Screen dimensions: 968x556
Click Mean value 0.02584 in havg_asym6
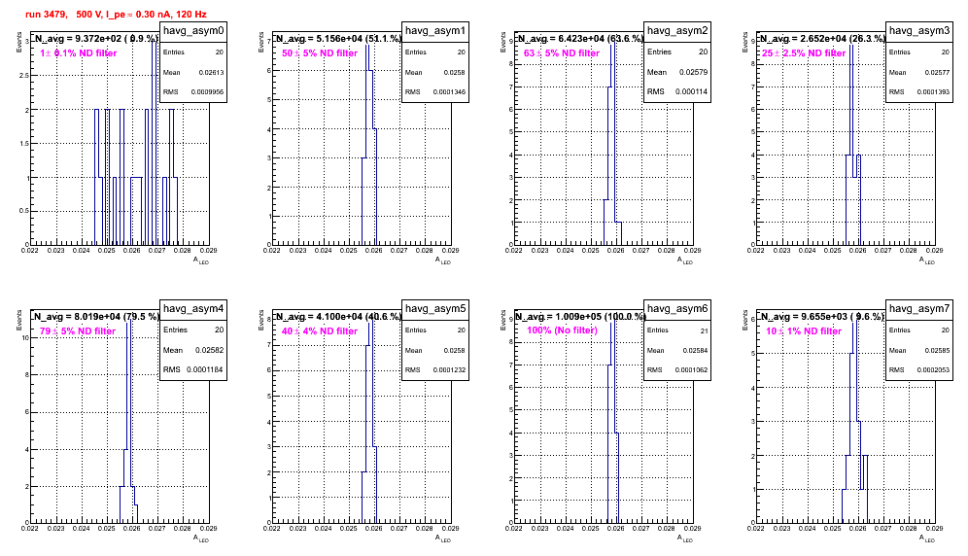pos(695,350)
